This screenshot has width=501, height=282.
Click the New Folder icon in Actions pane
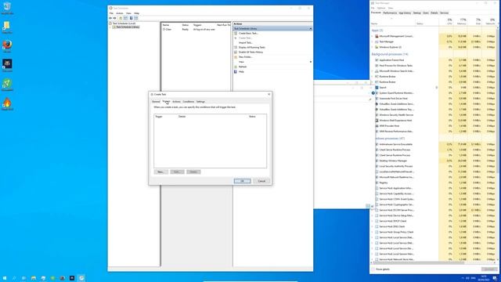coord(236,57)
